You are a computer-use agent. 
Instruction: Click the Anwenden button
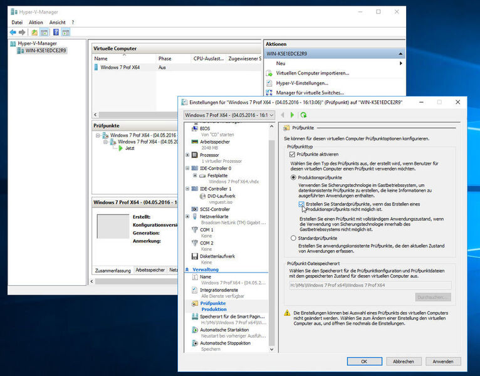[x=442, y=362]
